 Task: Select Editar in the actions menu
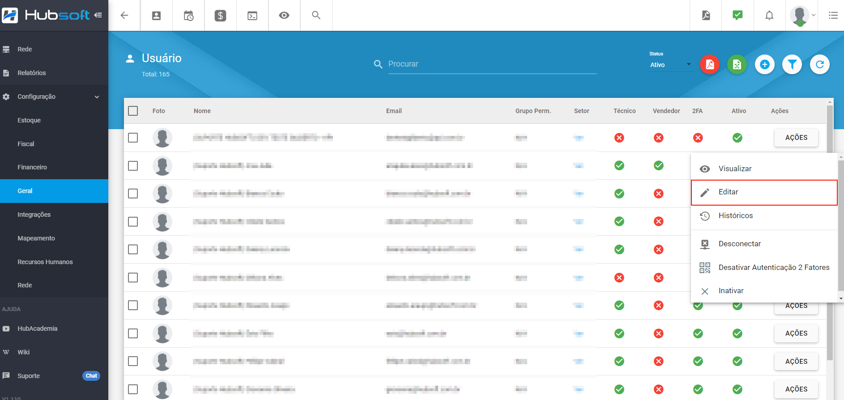pos(764,193)
